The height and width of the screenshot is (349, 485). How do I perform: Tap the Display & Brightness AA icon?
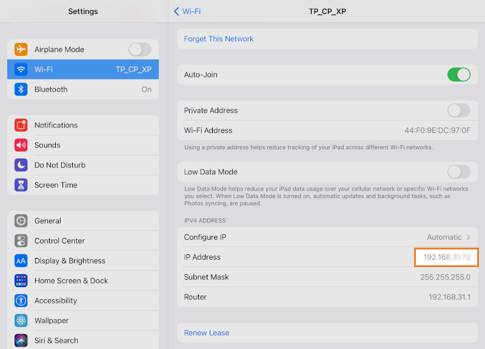tap(21, 261)
